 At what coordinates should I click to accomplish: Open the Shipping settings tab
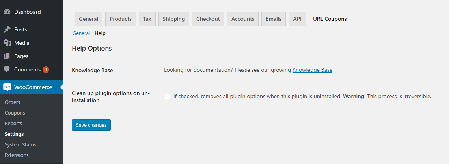click(x=173, y=19)
